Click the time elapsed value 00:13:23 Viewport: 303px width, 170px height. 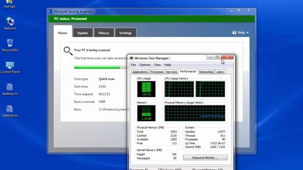tap(104, 94)
